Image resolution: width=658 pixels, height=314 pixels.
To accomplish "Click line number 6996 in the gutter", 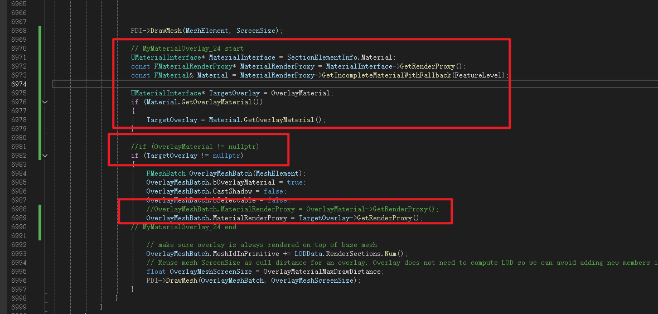I will pos(18,281).
